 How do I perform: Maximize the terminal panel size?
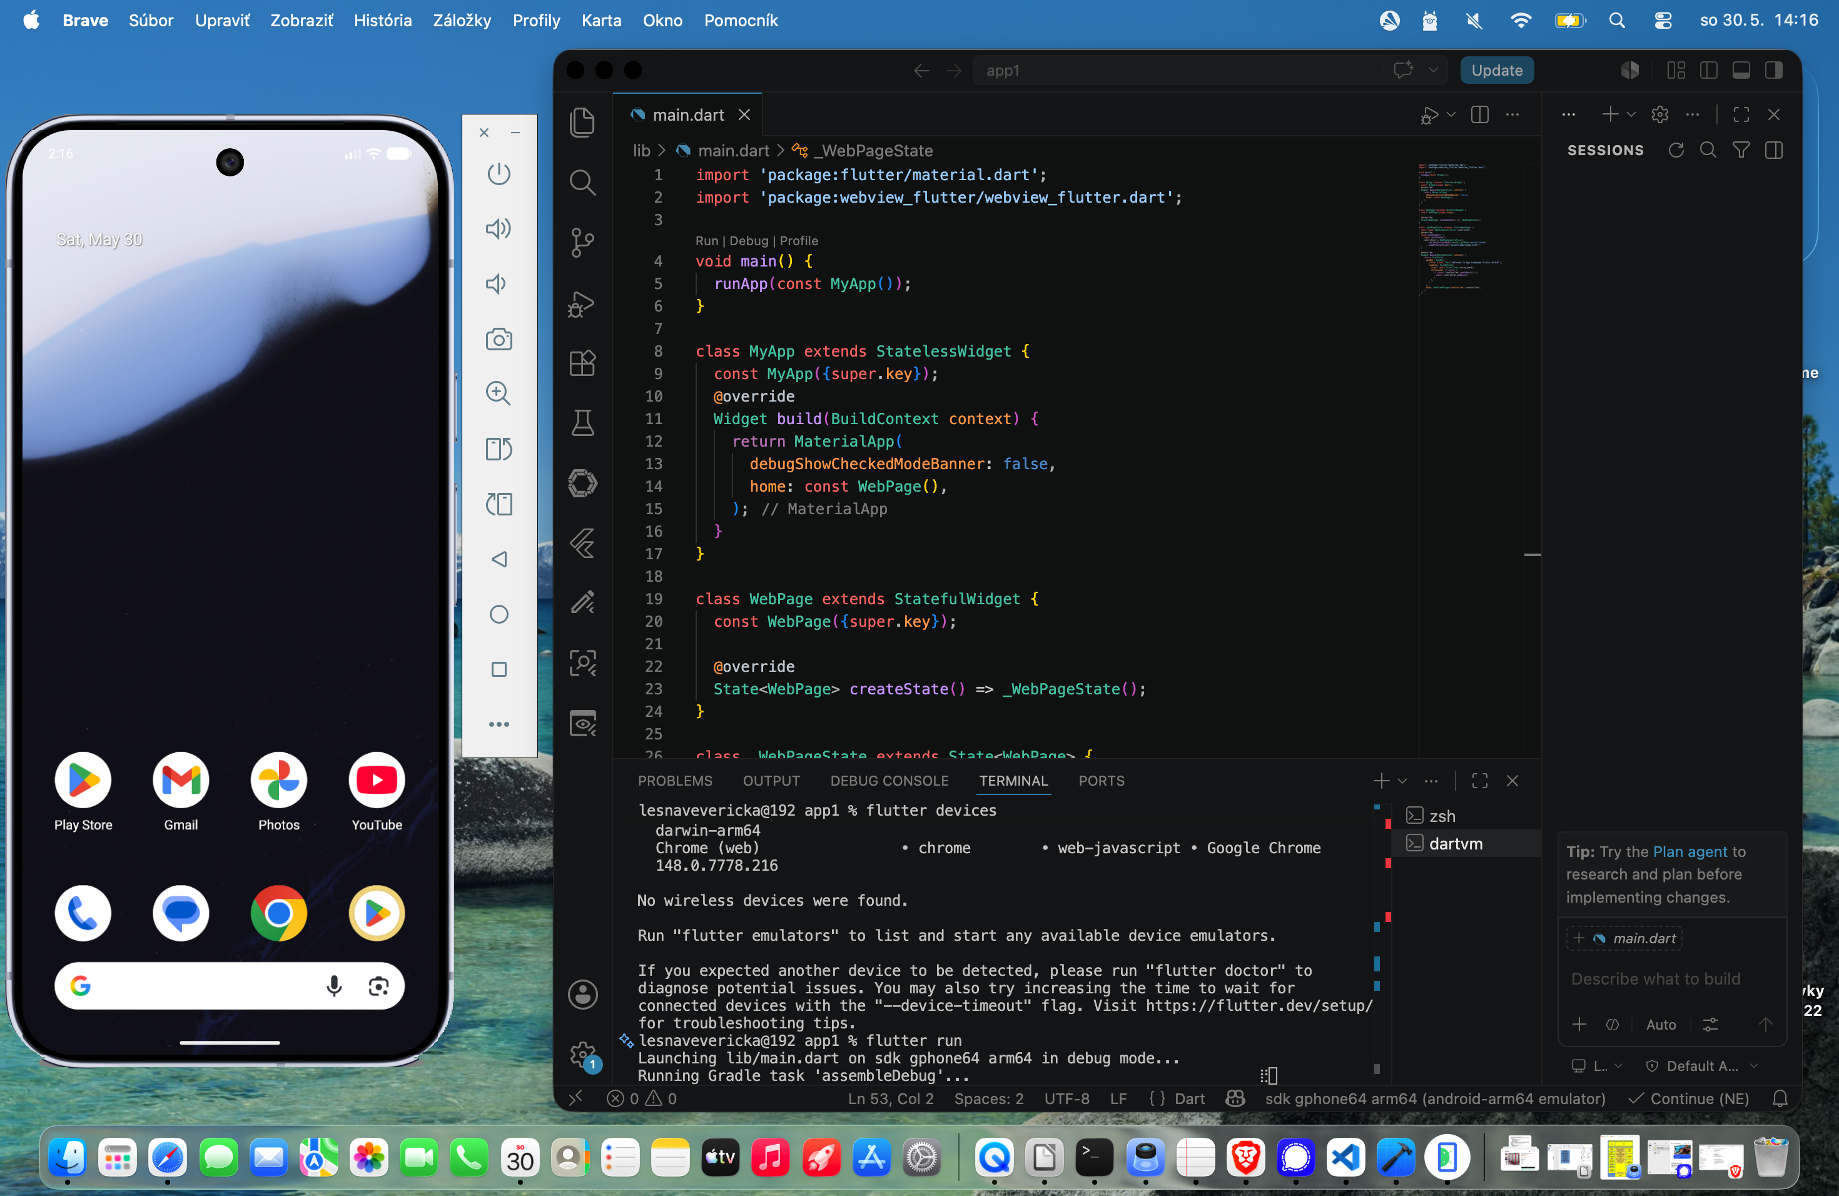click(x=1480, y=781)
